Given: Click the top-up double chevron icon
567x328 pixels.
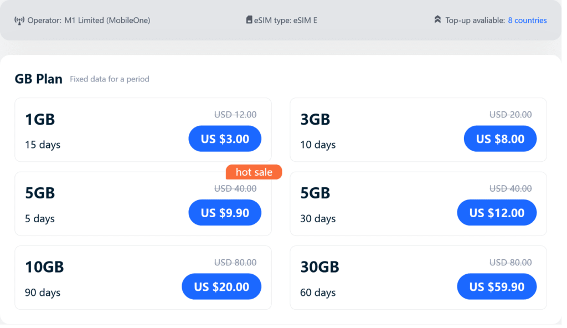Looking at the screenshot, I should tap(437, 19).
